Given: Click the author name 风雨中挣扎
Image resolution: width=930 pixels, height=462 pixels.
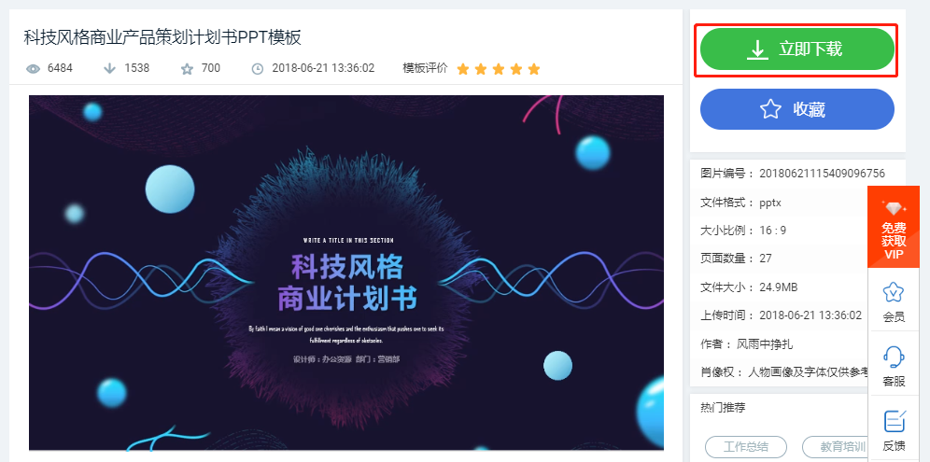Looking at the screenshot, I should tap(764, 344).
